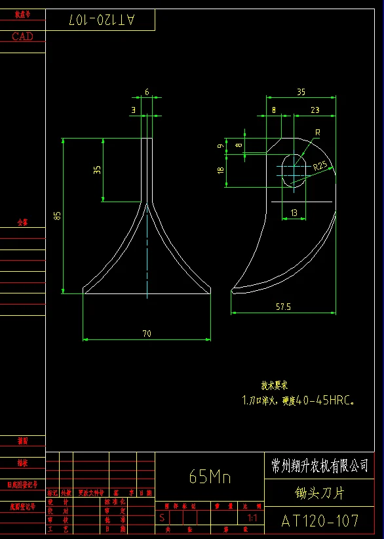This screenshot has height=539, width=384.
Task: Click the 标记 header cell
Action: pos(52,493)
